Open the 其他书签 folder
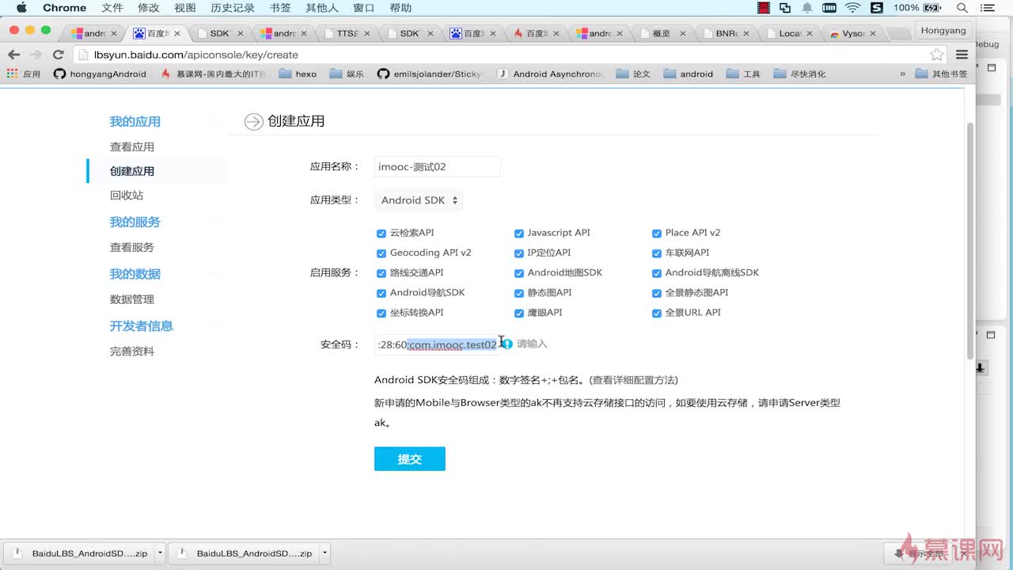 [942, 74]
